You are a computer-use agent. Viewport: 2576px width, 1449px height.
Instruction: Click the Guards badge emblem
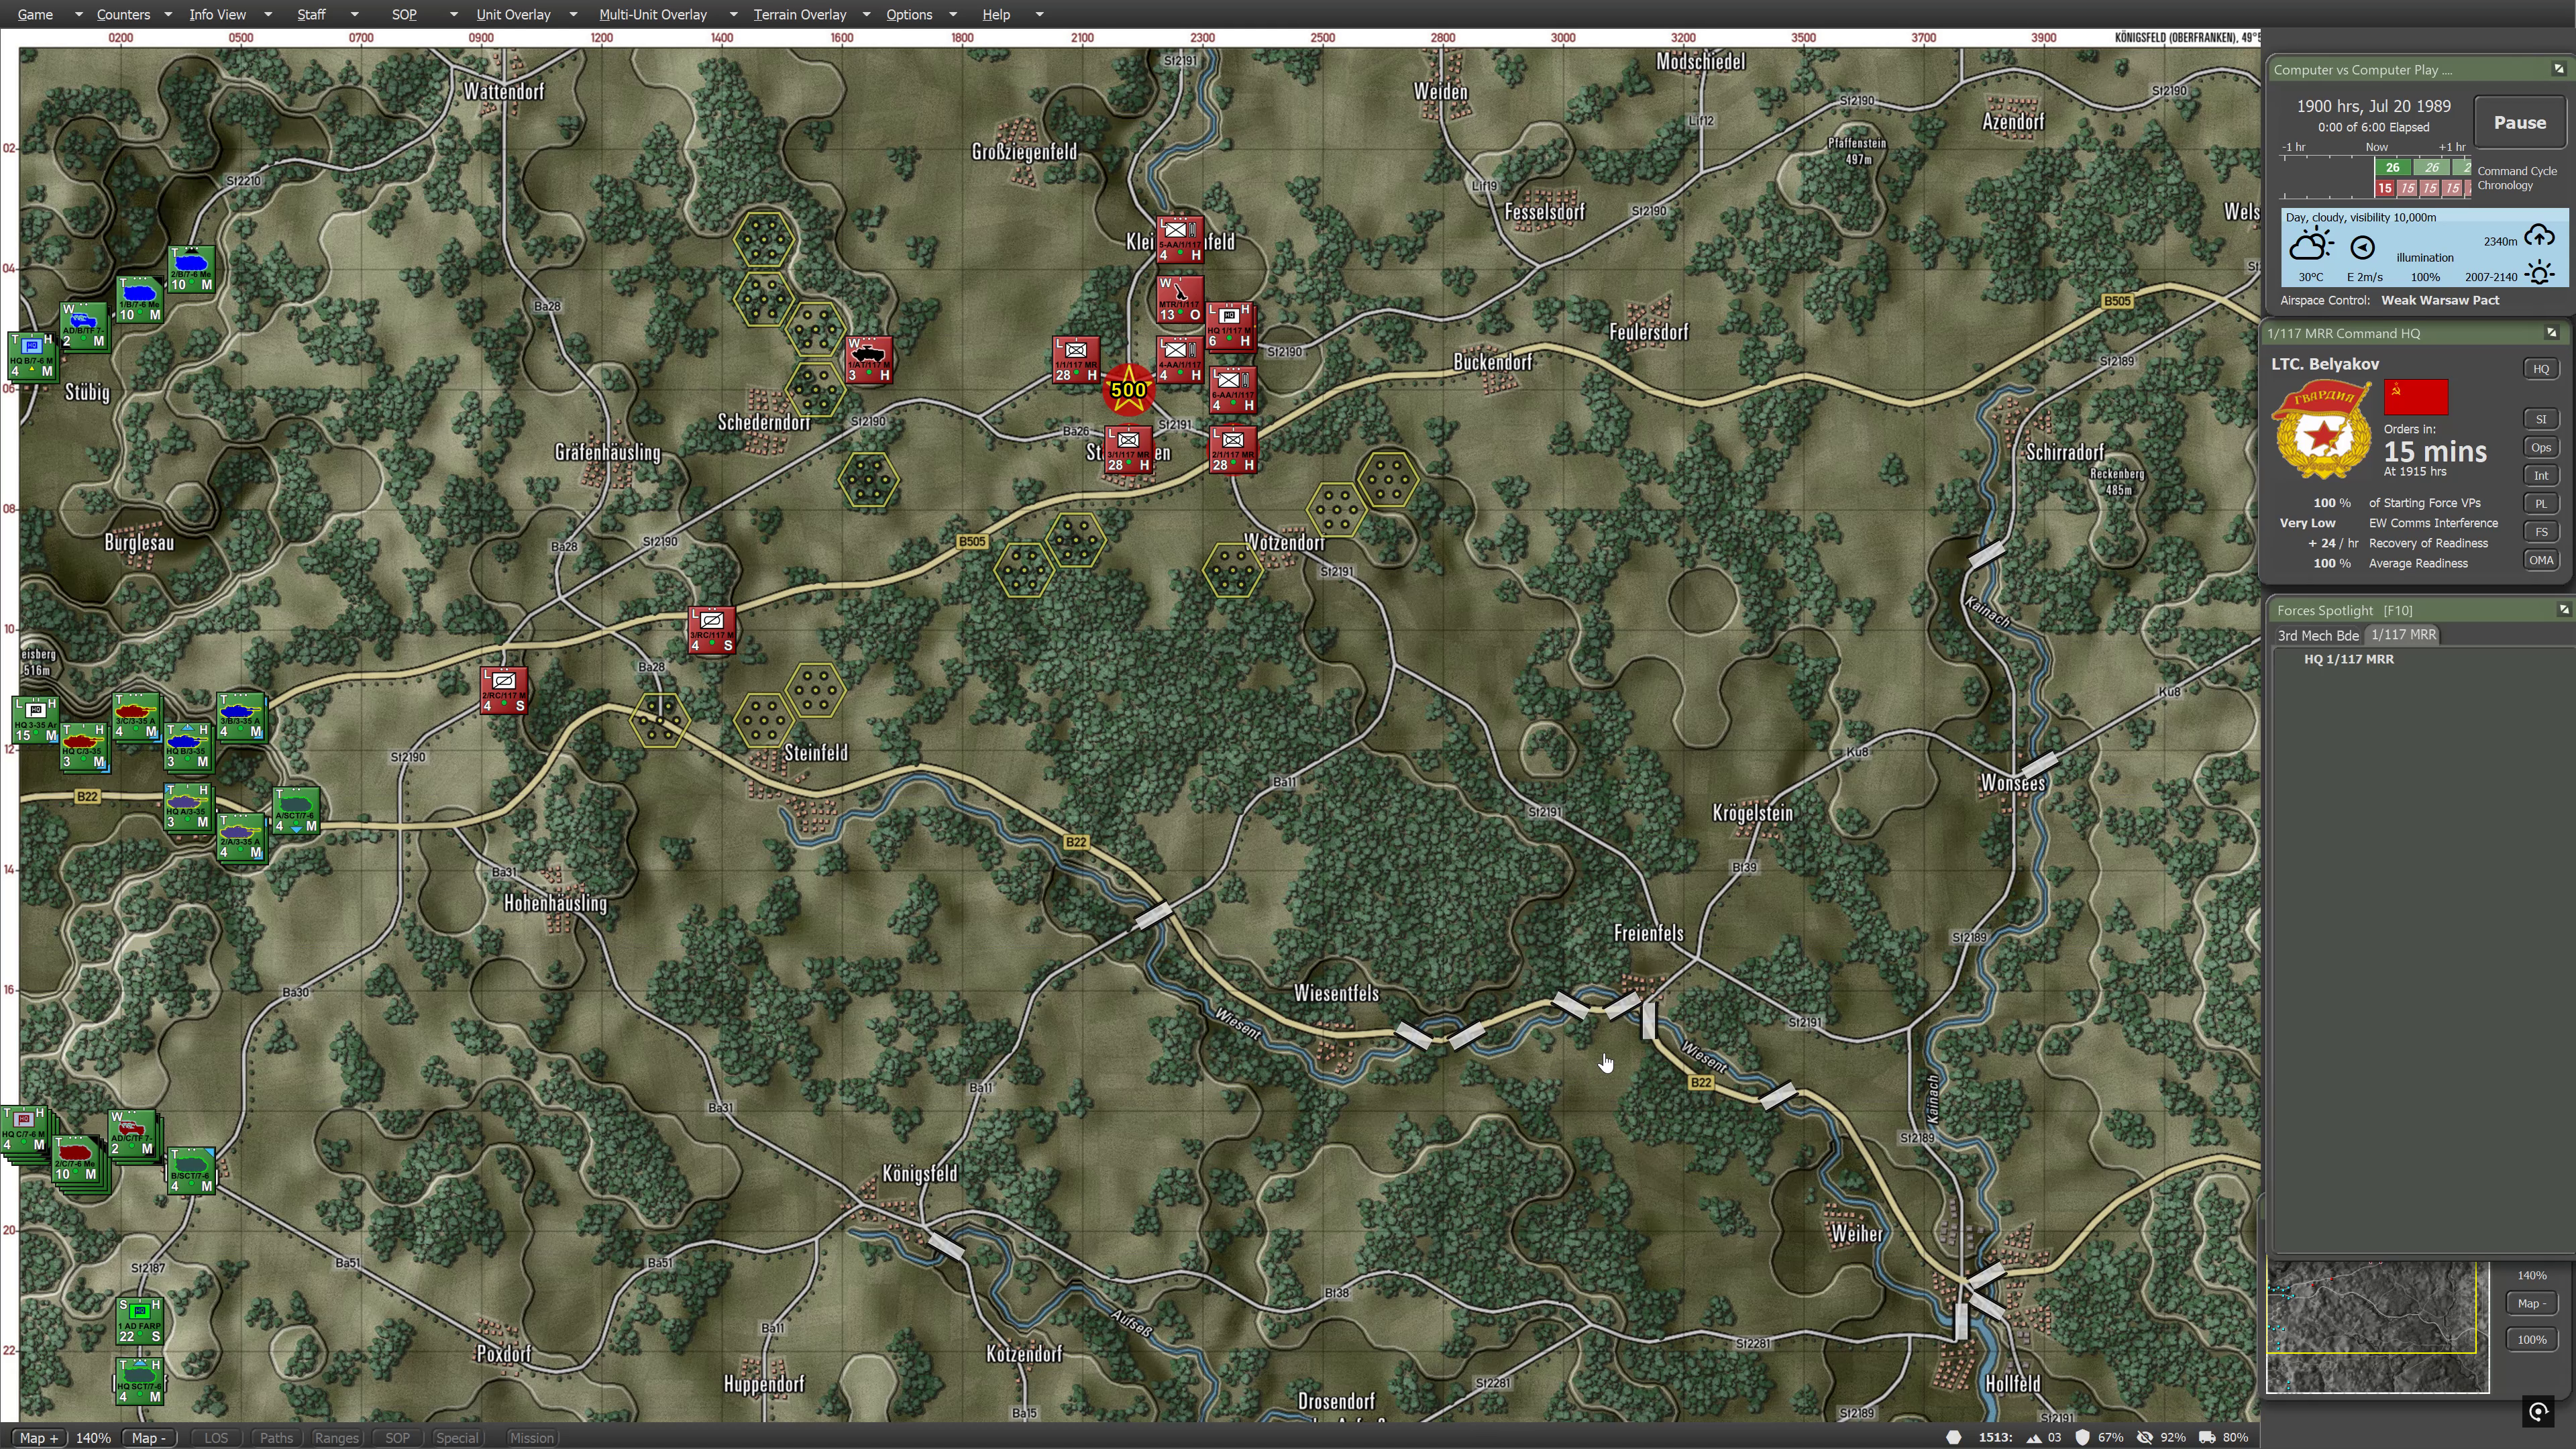pyautogui.click(x=2322, y=430)
